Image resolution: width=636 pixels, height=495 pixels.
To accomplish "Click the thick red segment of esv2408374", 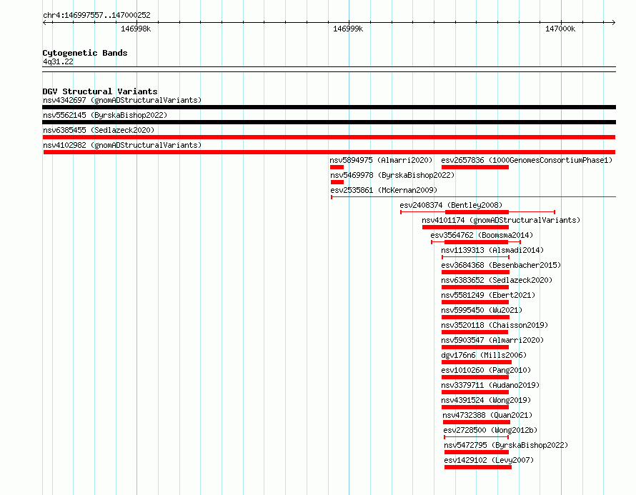I will (477, 212).
